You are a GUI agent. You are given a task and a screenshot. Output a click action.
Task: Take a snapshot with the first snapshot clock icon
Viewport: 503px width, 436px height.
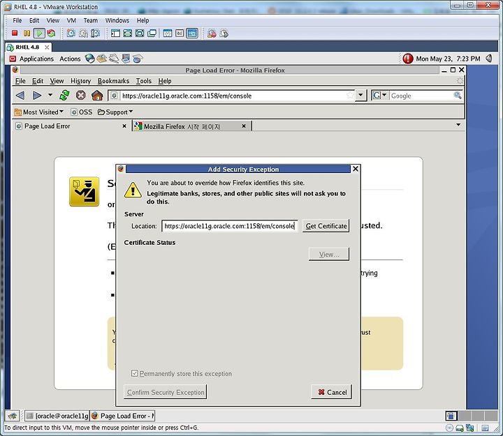71,33
